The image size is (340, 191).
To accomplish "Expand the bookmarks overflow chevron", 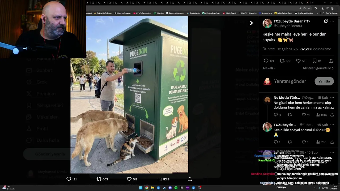I will tap(317, 13).
